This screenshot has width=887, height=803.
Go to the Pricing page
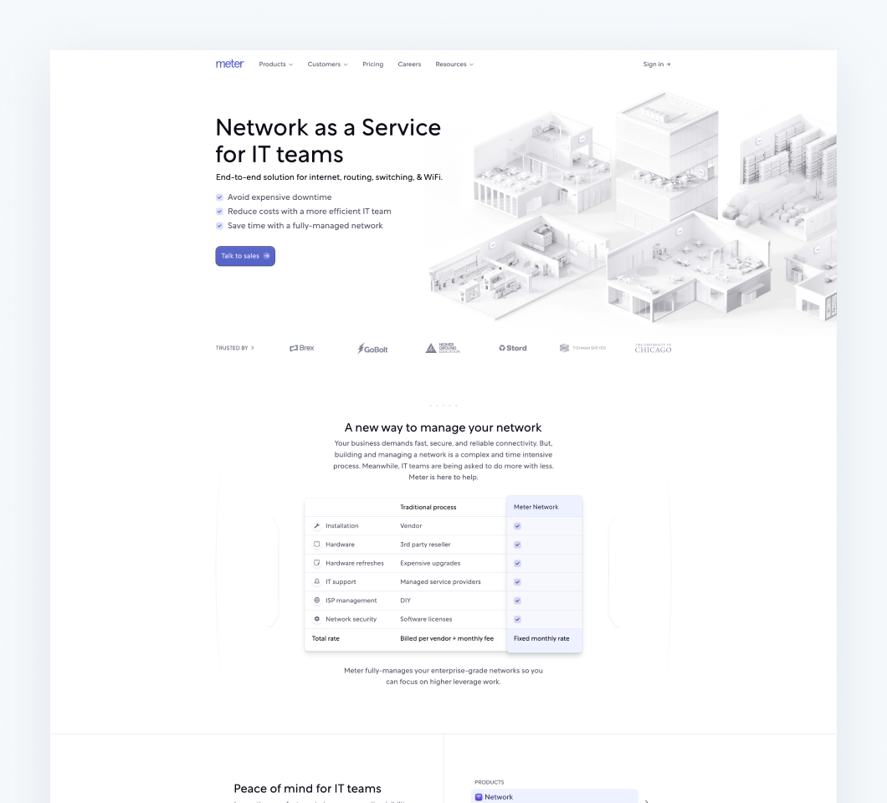tap(372, 64)
